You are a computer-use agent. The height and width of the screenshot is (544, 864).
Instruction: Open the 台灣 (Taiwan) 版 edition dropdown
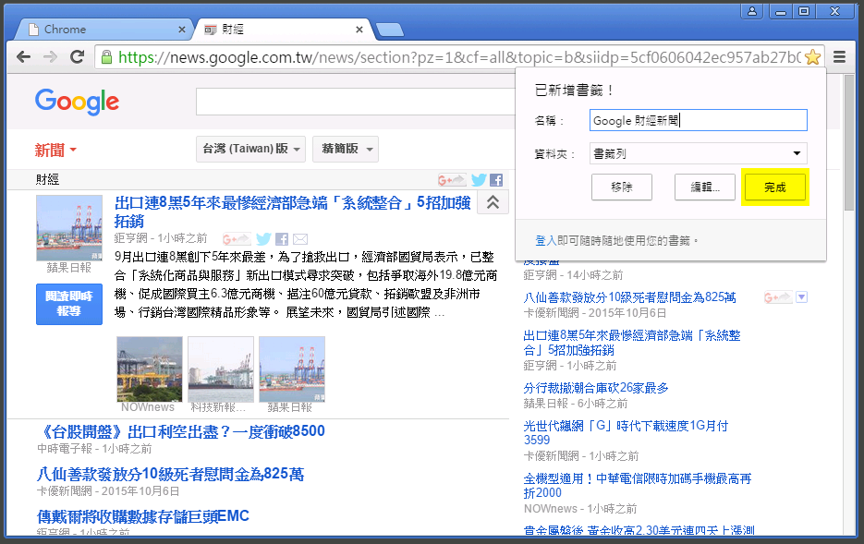250,149
